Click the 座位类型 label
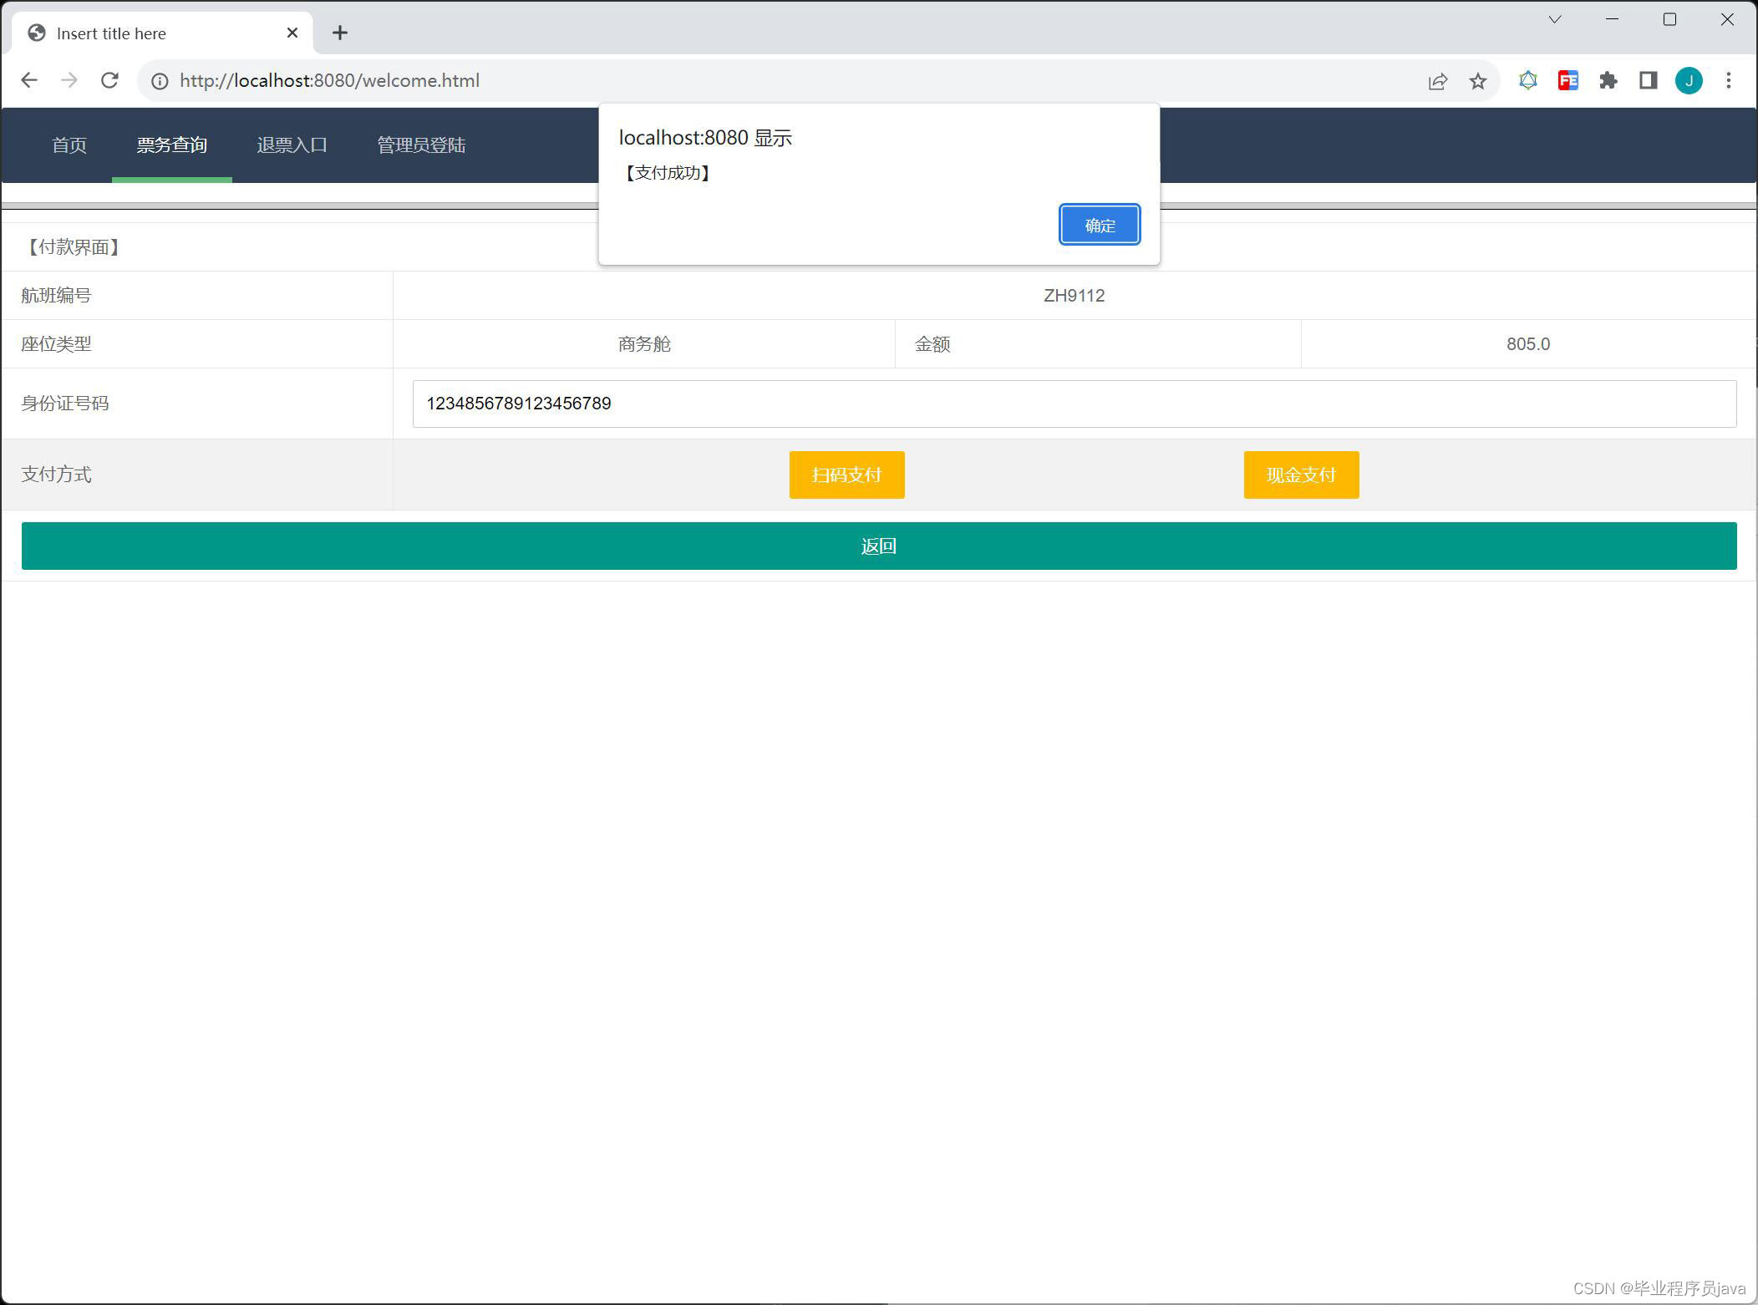This screenshot has width=1758, height=1305. (x=56, y=344)
